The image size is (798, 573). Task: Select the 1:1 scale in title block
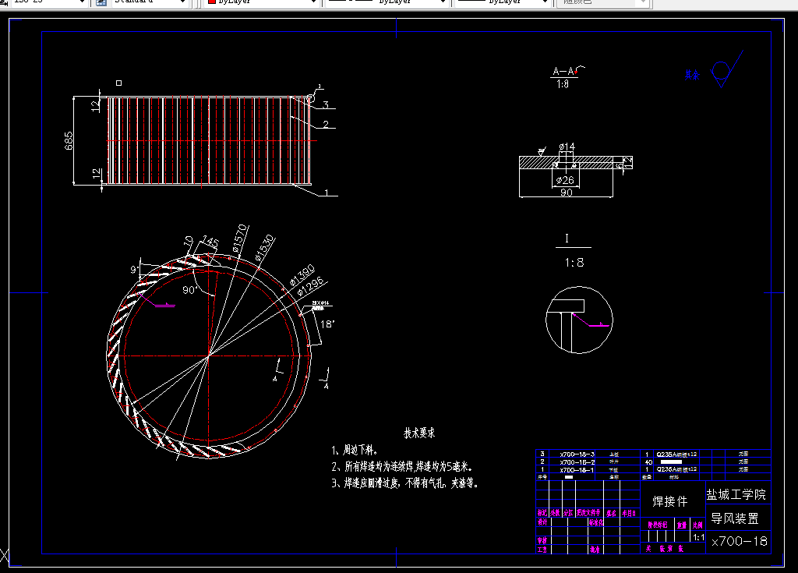point(699,537)
